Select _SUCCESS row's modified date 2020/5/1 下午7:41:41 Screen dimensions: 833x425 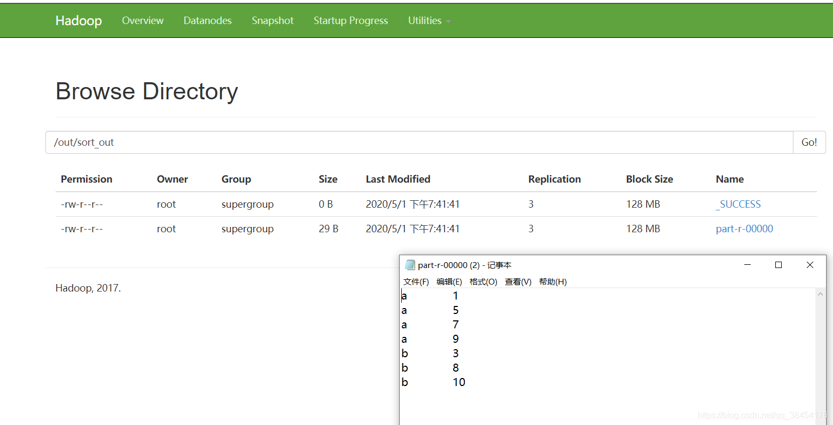coord(412,204)
